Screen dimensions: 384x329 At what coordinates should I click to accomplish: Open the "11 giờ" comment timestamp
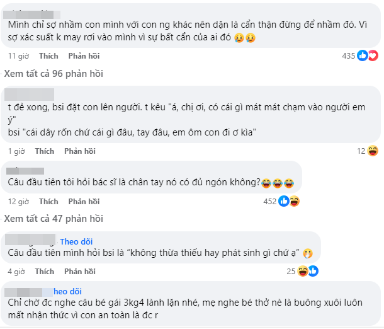18,56
